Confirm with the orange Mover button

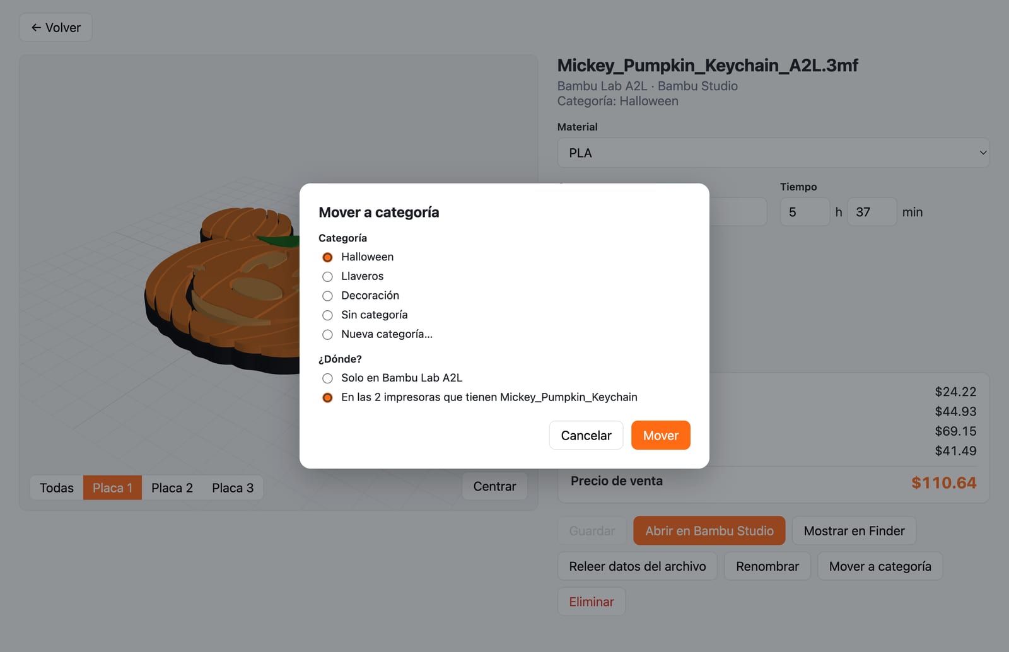point(660,435)
